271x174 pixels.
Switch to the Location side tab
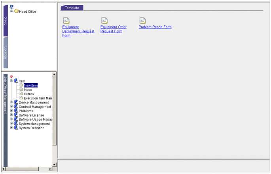pyautogui.click(x=6, y=53)
